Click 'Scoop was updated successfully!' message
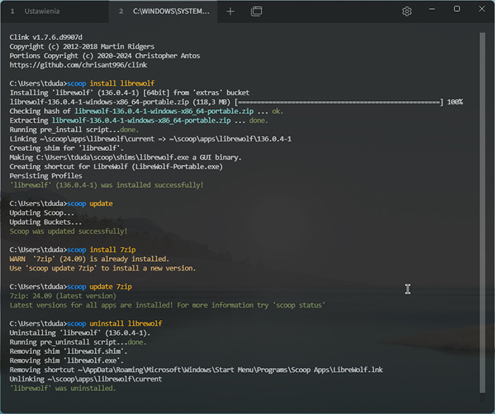The image size is (495, 414). [x=68, y=231]
